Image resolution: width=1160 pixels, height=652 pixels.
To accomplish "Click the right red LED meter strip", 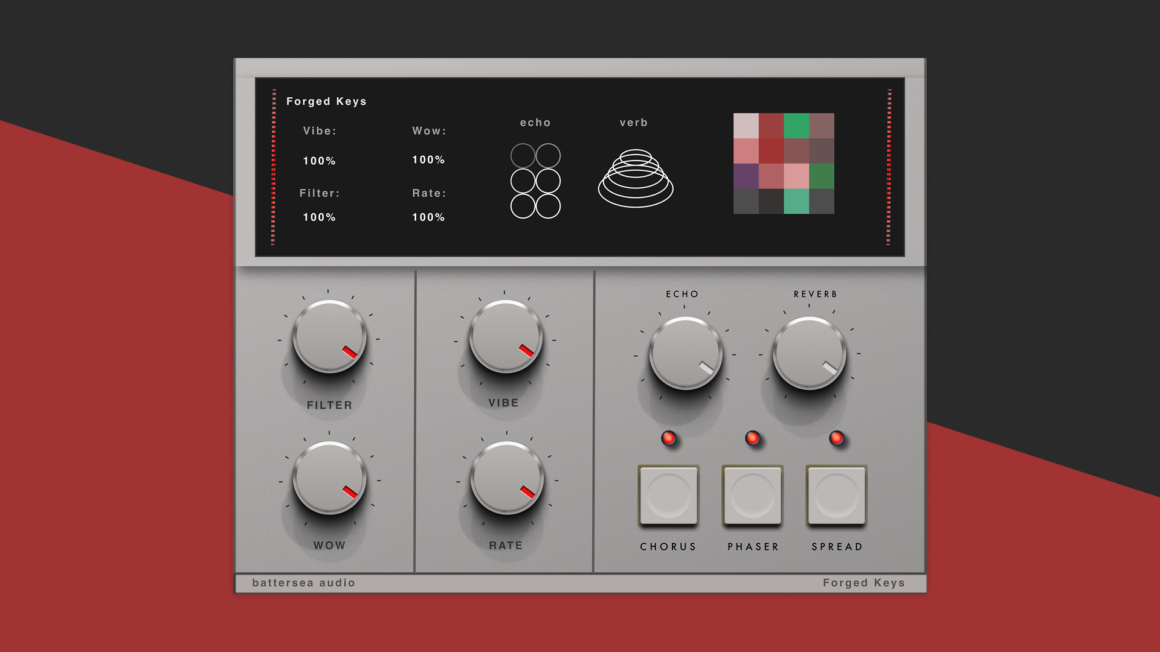I will click(x=888, y=166).
